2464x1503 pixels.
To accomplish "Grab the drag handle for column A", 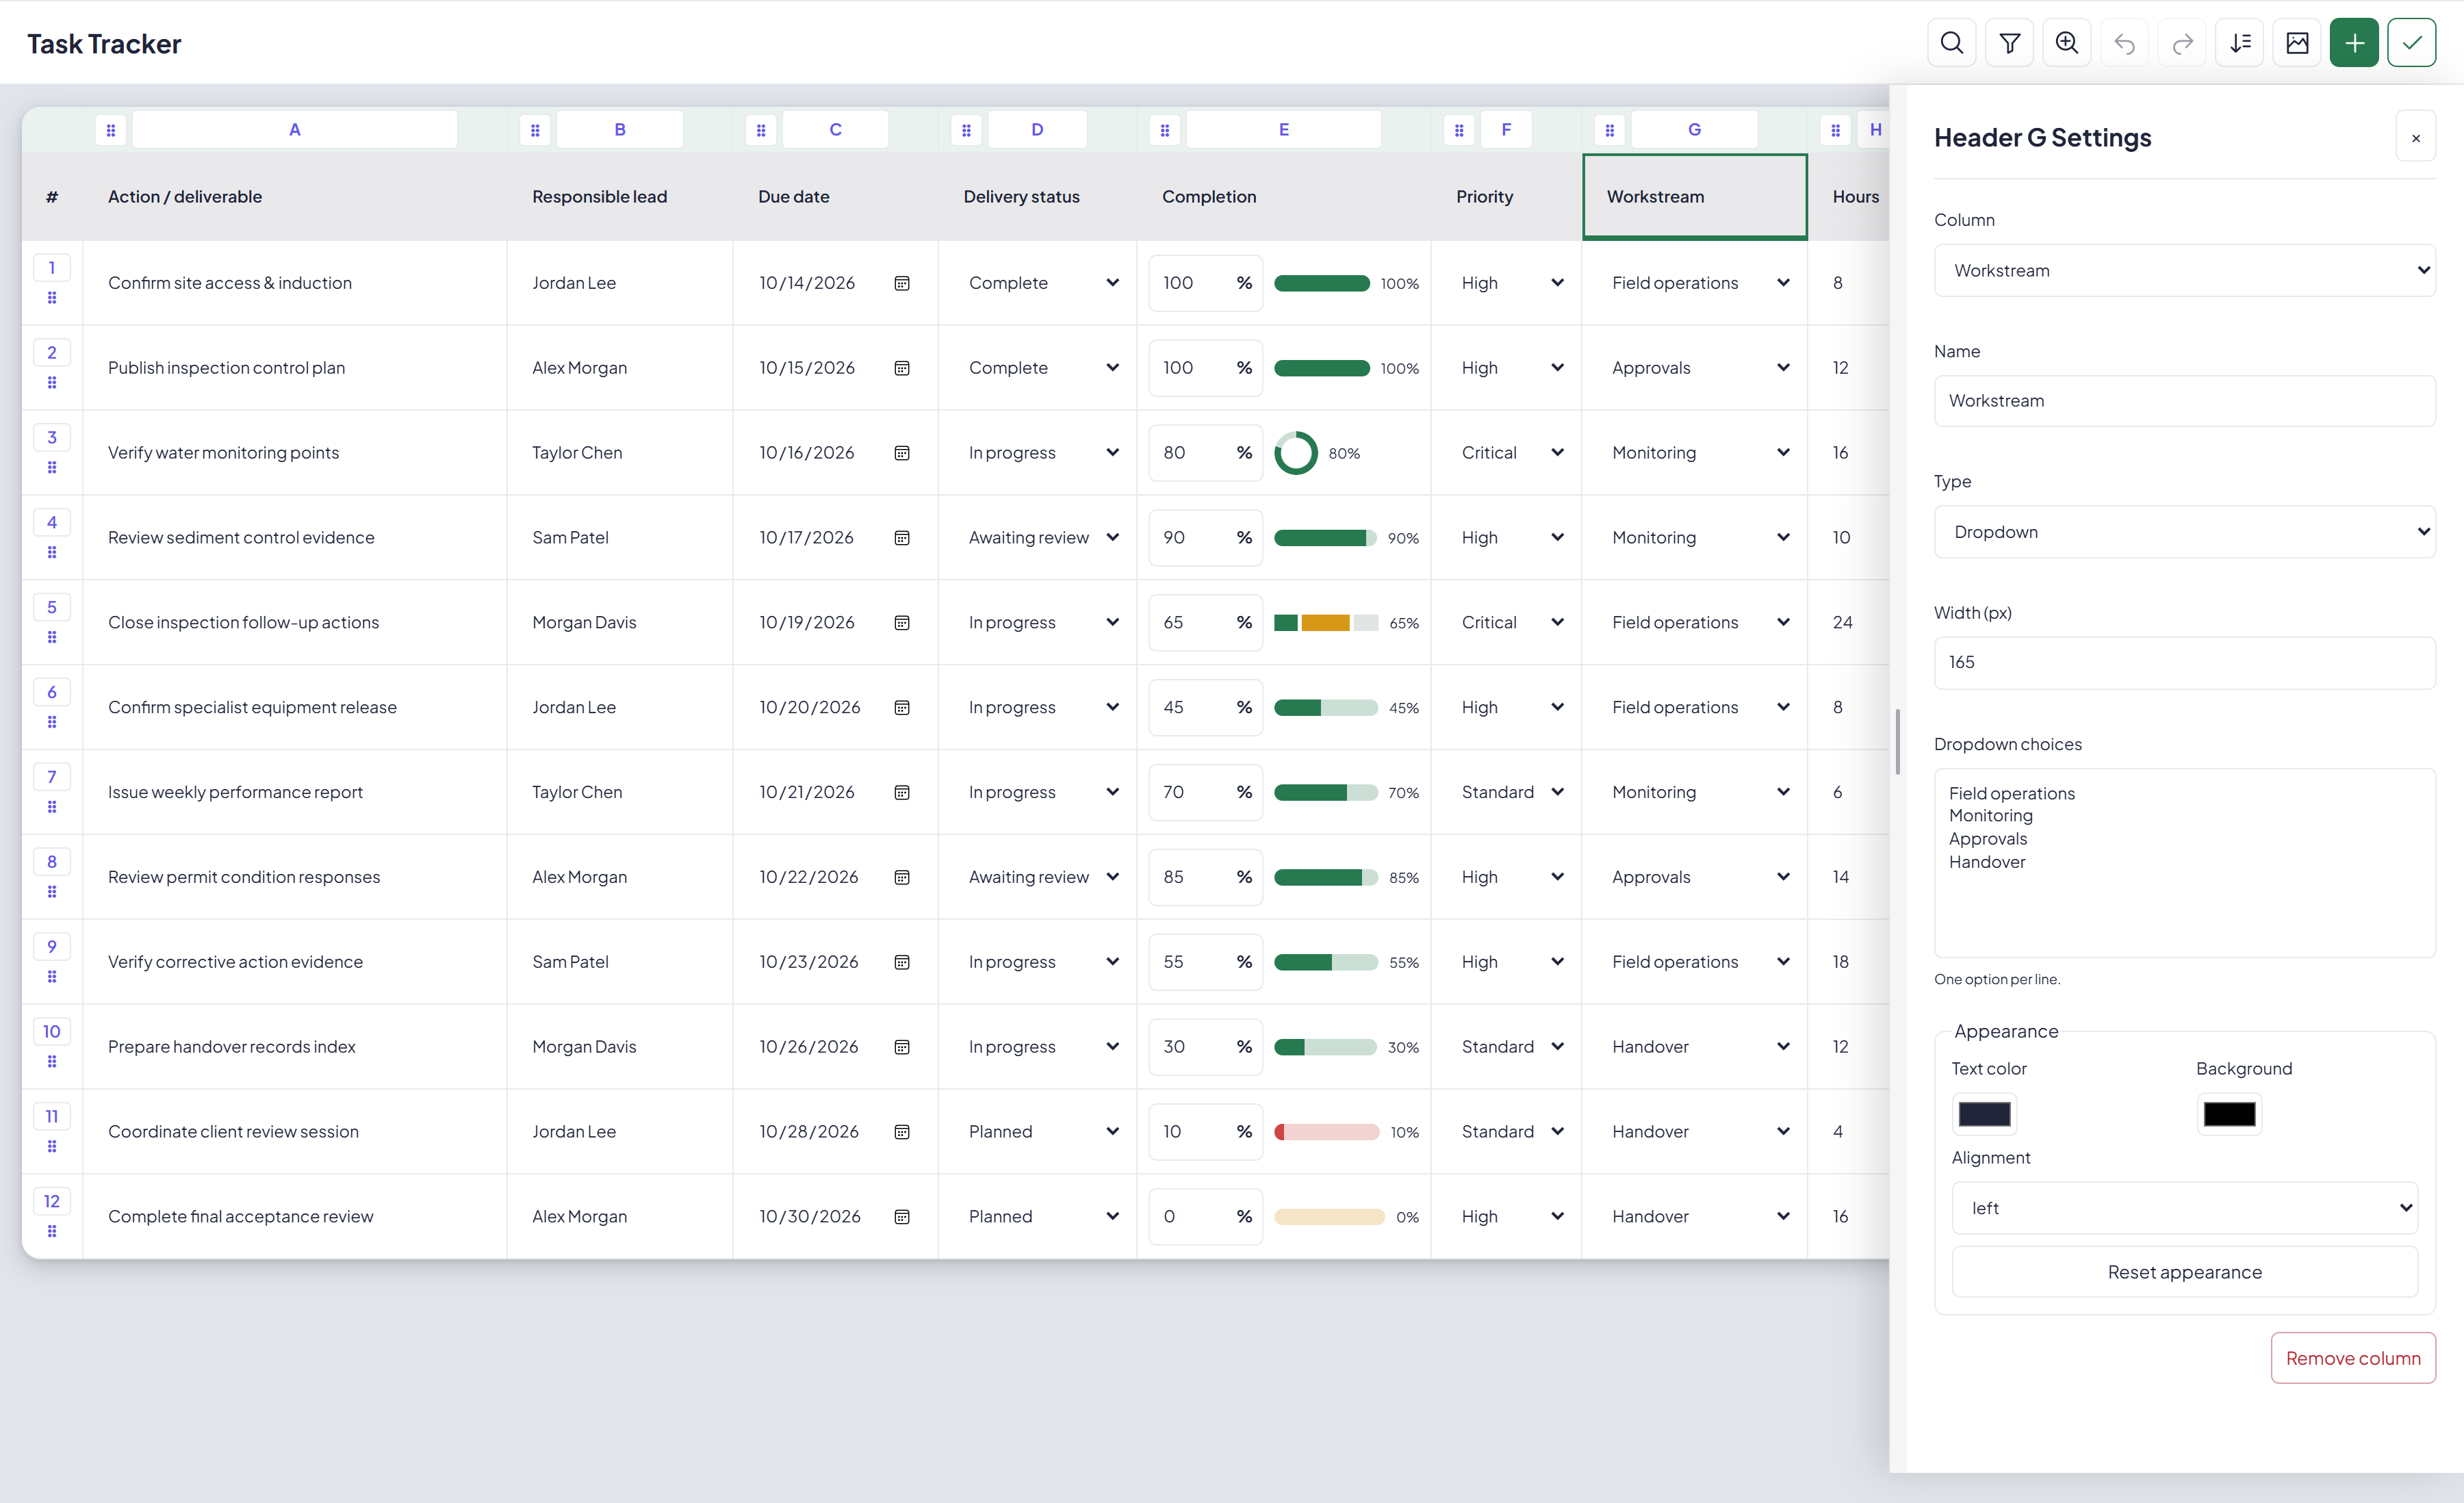I will 111,130.
